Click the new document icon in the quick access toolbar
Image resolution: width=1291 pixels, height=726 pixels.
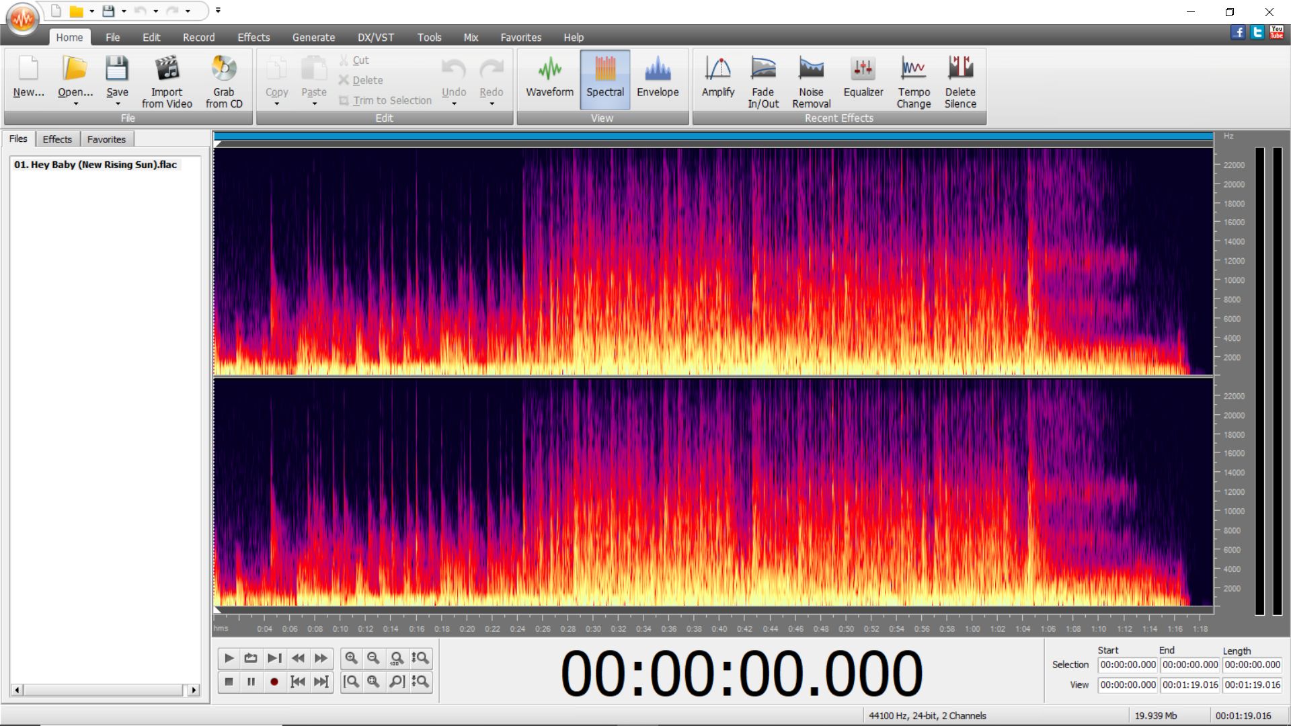tap(56, 11)
